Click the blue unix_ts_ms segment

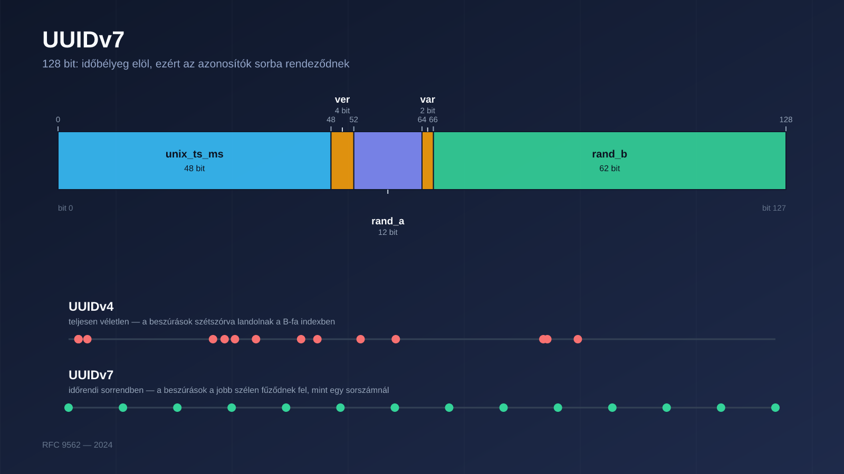click(194, 161)
